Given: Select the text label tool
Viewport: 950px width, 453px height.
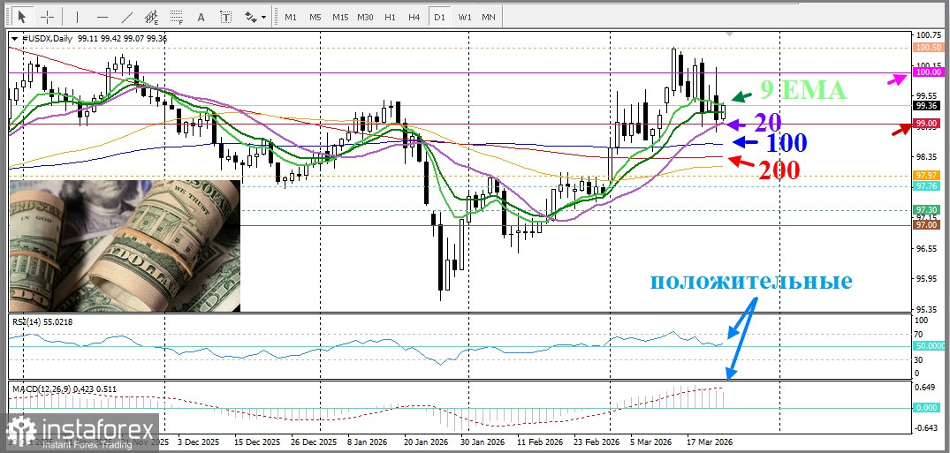Looking at the screenshot, I should tap(226, 16).
